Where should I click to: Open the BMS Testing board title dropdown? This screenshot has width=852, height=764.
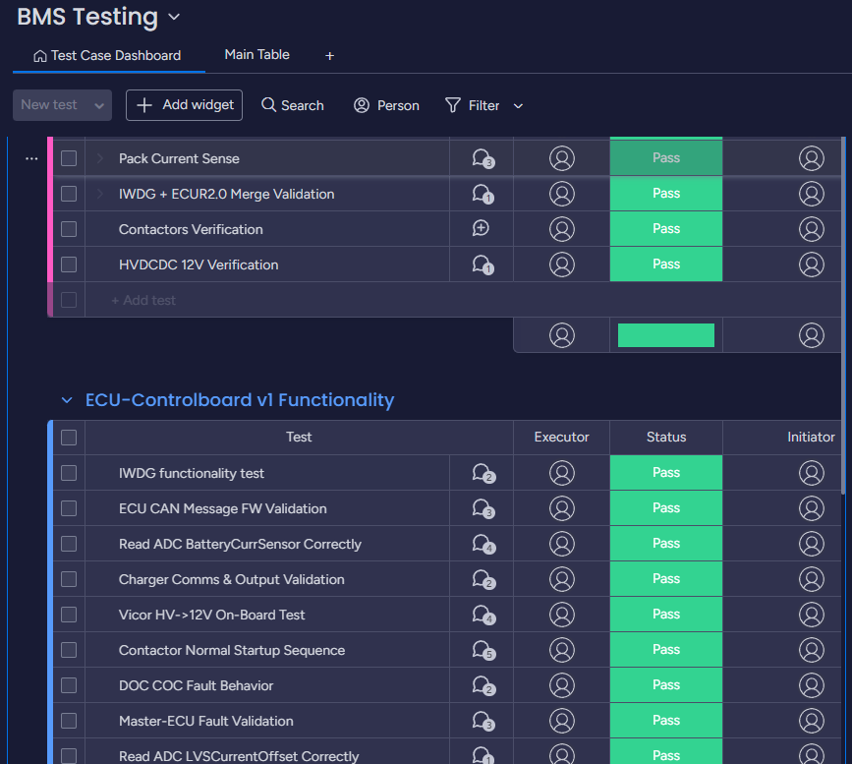point(174,17)
